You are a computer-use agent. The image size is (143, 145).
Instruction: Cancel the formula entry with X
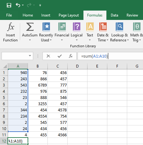(48, 56)
